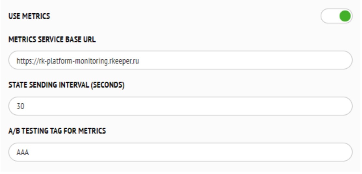
Task: Click empty space inside the interval seconds field
Action: pyautogui.click(x=195, y=106)
